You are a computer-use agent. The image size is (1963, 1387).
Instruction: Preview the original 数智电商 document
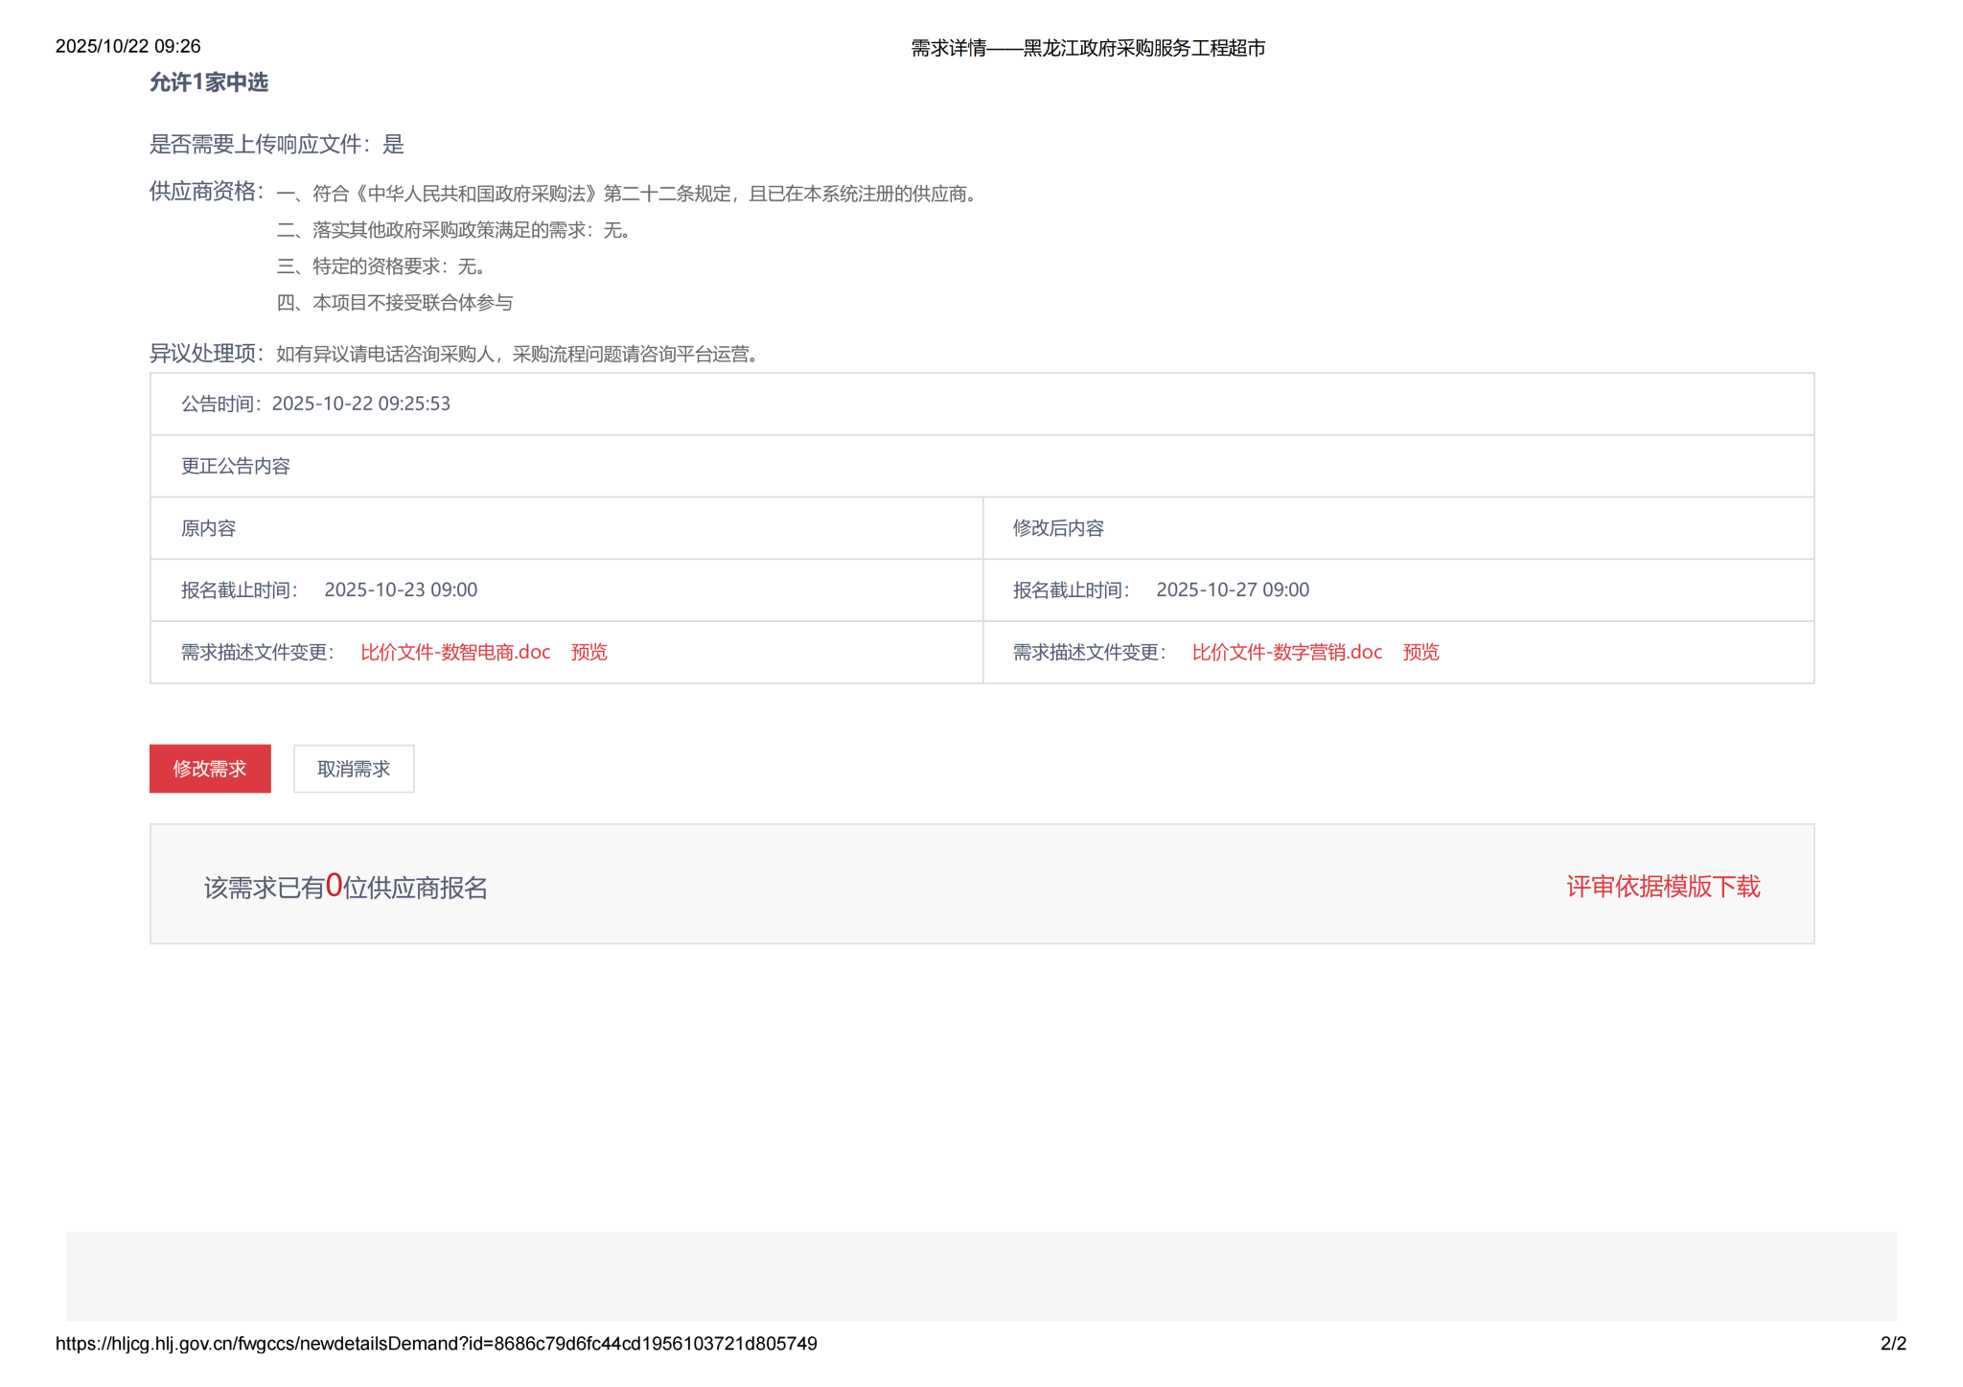(x=589, y=652)
